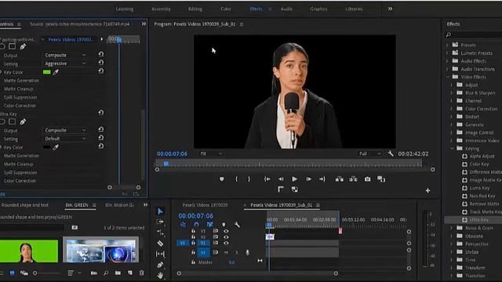Lock audio track A1
The width and height of the screenshot is (502, 282).
193,252
